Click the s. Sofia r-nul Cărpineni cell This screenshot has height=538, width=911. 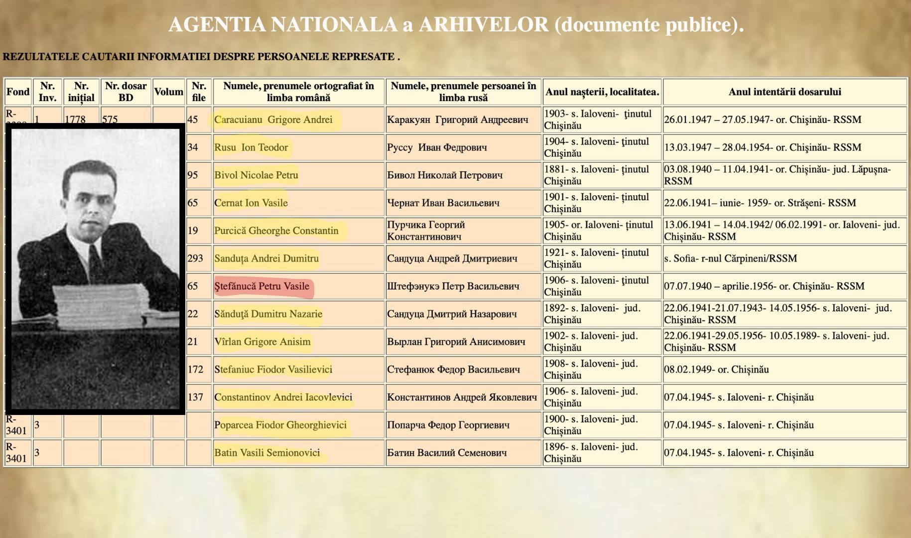(785, 259)
